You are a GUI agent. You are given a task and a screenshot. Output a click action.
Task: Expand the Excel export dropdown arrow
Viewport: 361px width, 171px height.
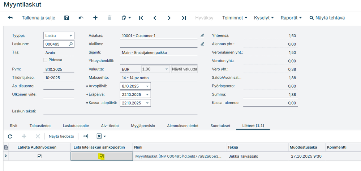[105, 136]
